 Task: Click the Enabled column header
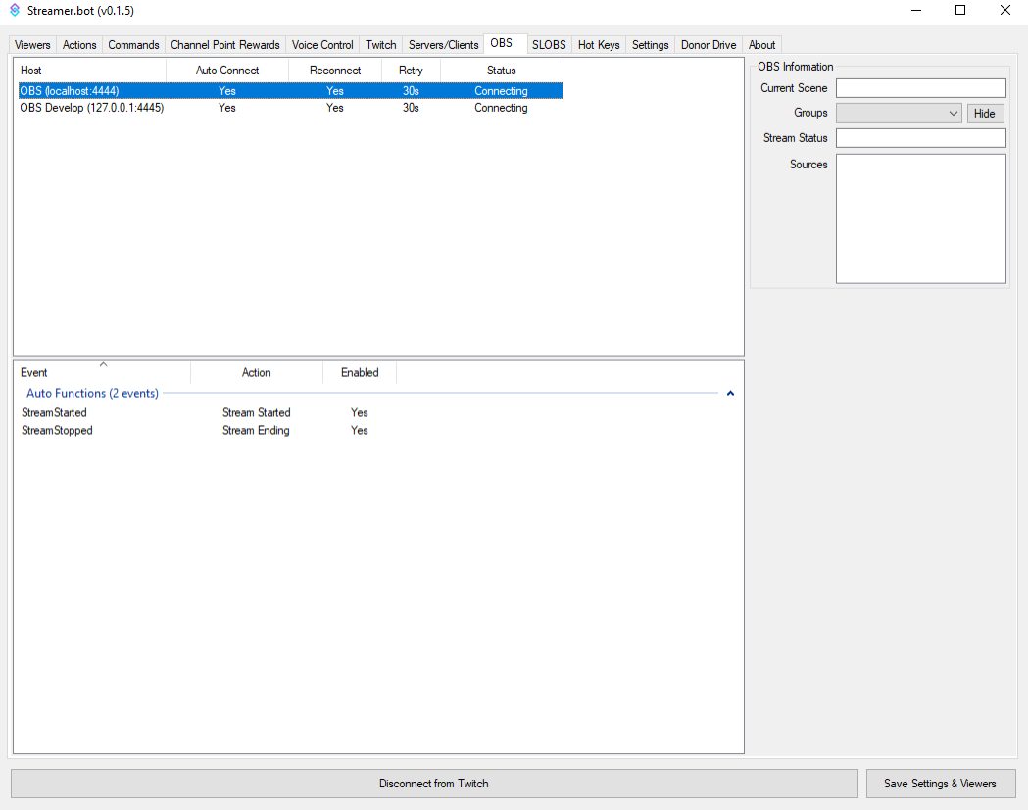tap(360, 372)
